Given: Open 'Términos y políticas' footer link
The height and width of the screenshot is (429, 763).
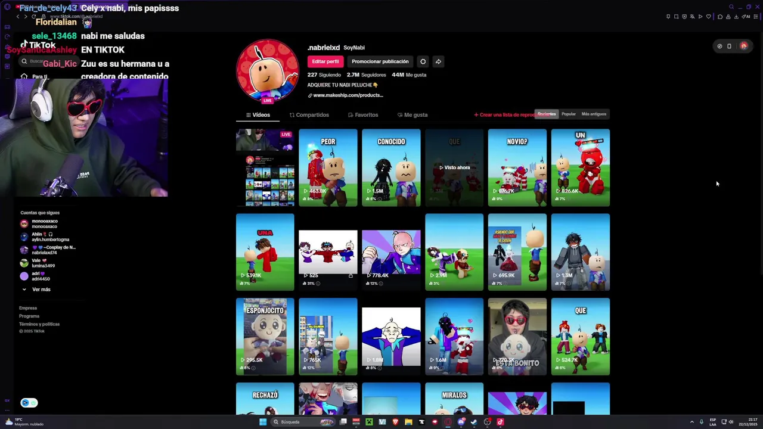Looking at the screenshot, I should tap(39, 324).
